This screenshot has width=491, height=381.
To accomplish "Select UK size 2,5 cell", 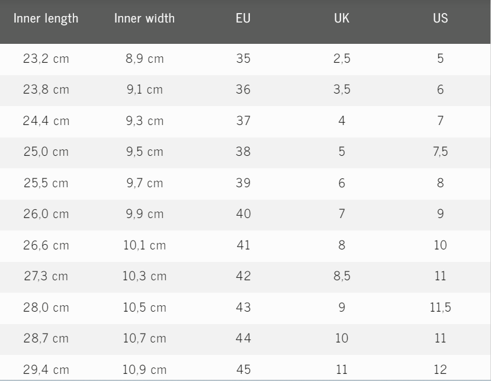I will pos(342,59).
